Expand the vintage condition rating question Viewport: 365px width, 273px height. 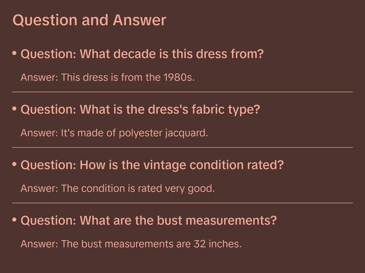152,165
